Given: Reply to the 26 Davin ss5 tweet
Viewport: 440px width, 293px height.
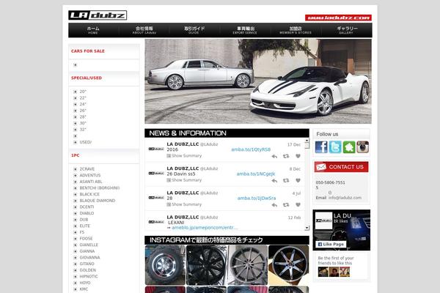Looking at the screenshot, I should click(x=274, y=181).
